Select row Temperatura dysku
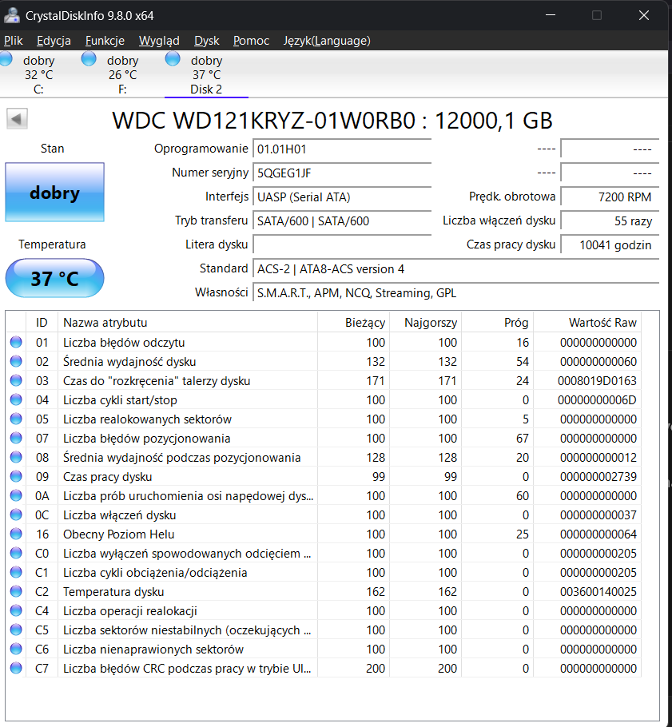This screenshot has width=672, height=727. (324, 592)
